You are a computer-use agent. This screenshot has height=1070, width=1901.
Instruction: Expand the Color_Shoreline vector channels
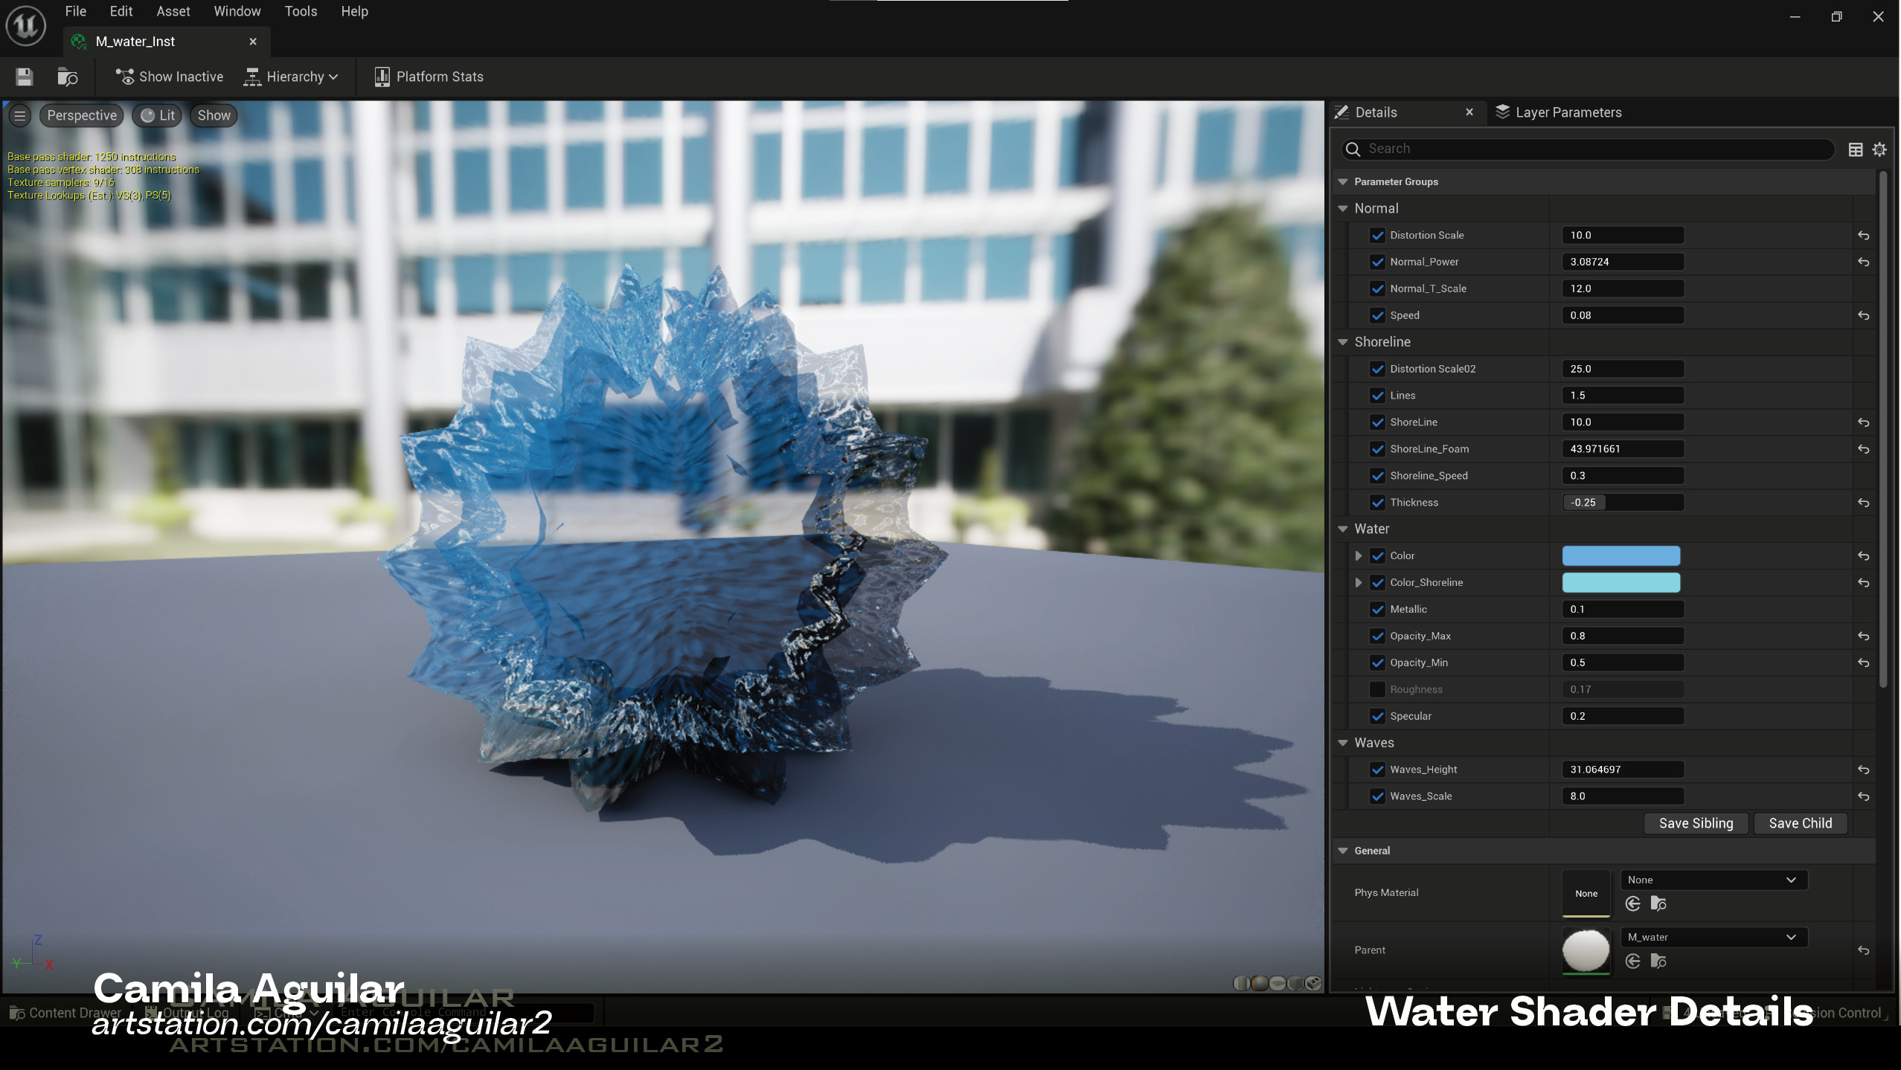[x=1359, y=582]
